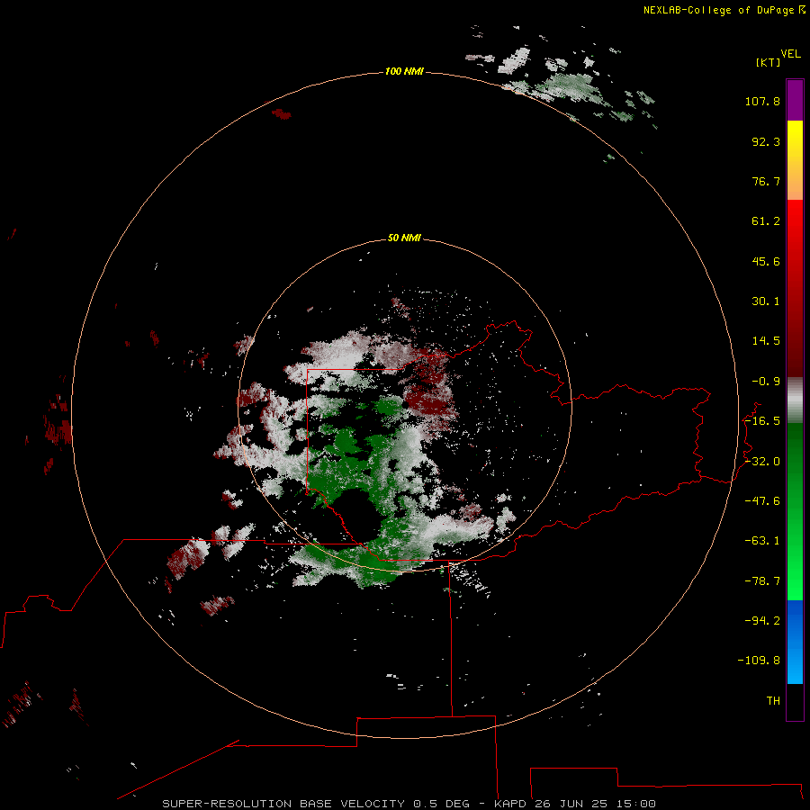
Task: Click the 107.8 velocity scale value
Action: pos(762,101)
